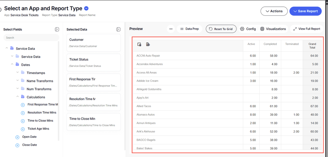
Task: Collapse the Select Fields panel
Action: tap(57, 30)
